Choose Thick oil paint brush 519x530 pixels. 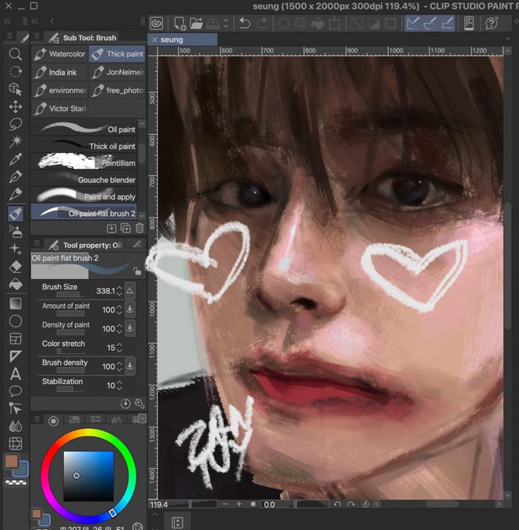84,146
